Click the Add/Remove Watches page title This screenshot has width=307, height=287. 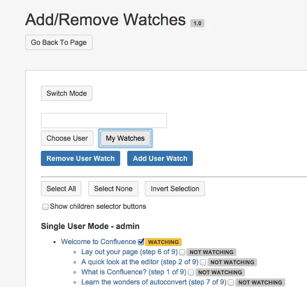point(106,20)
